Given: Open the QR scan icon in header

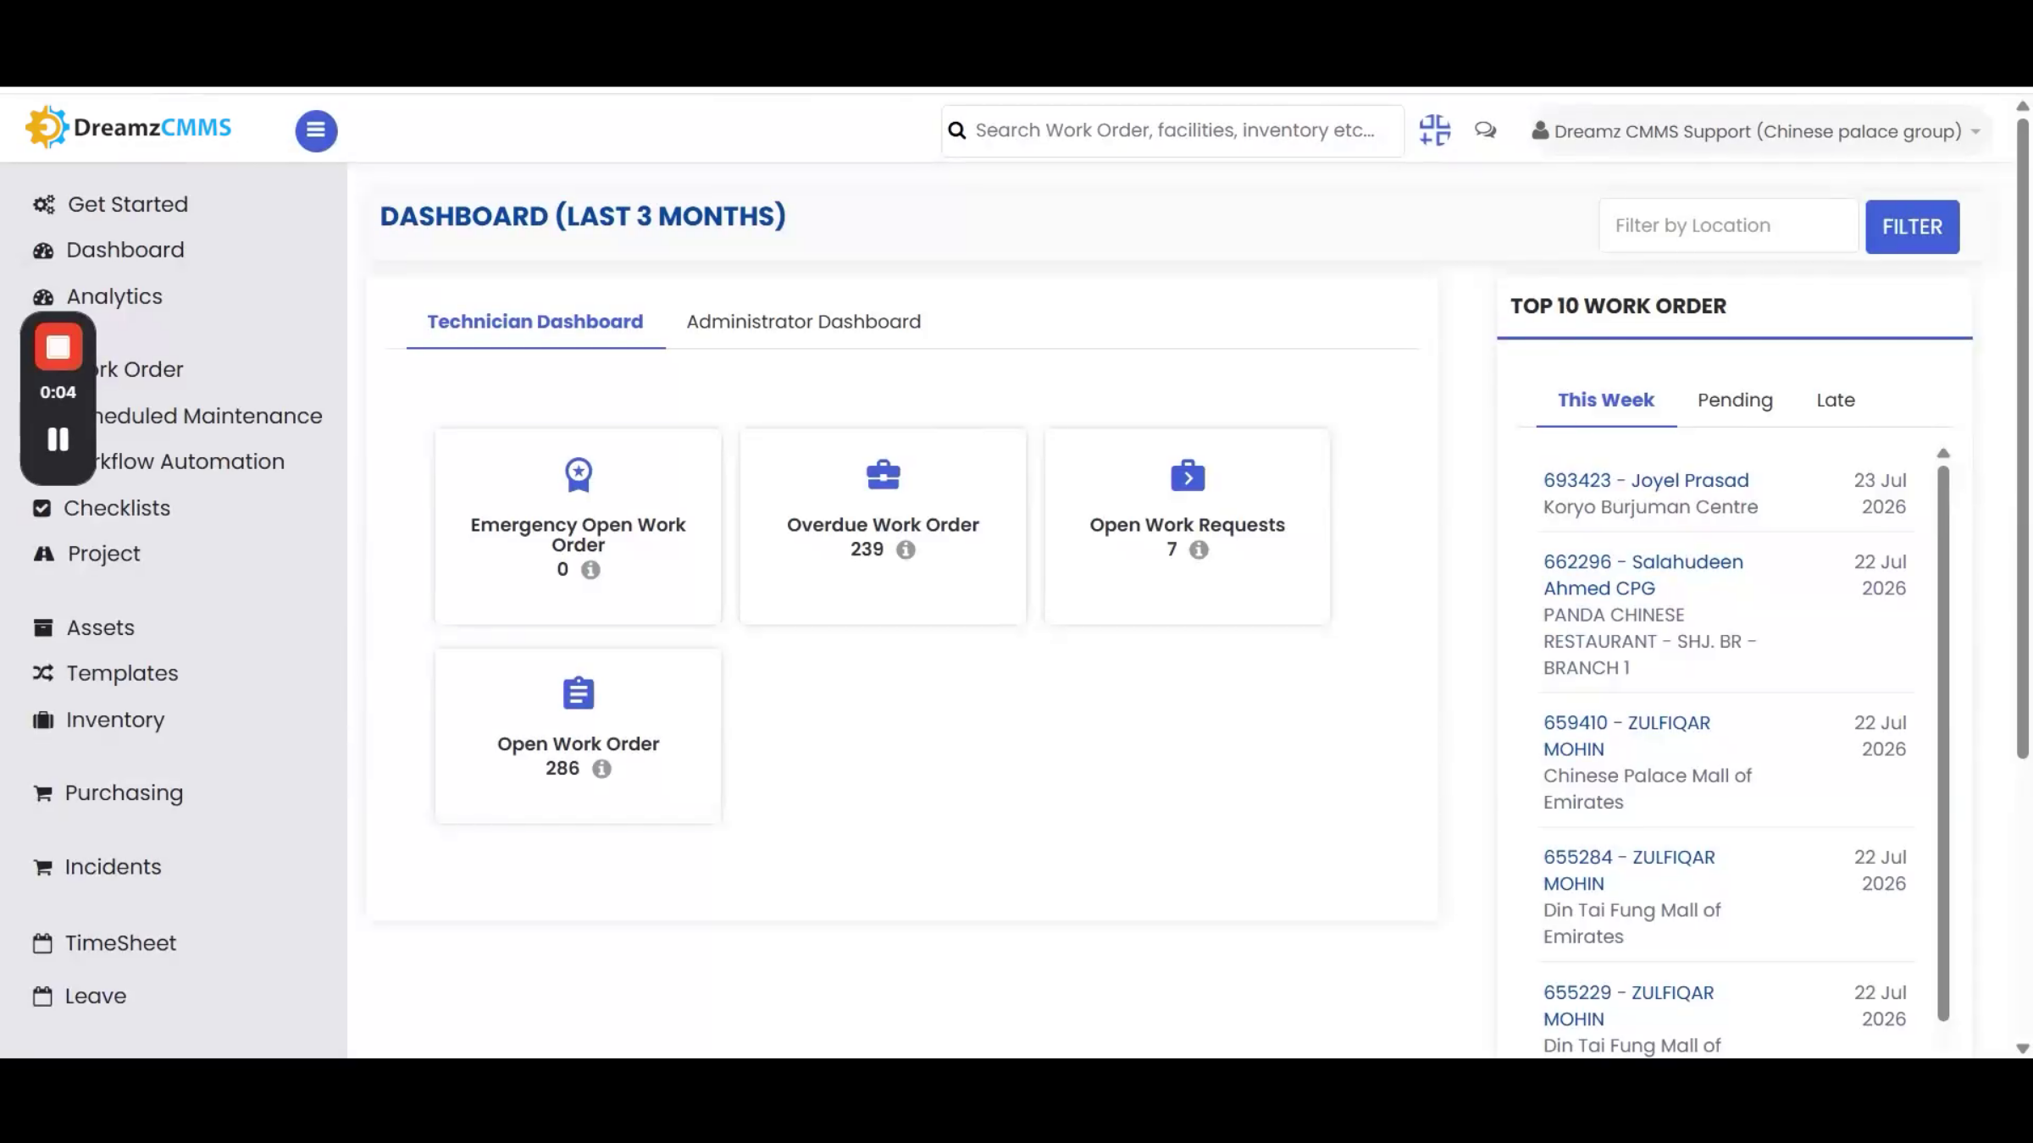Looking at the screenshot, I should 1435,130.
